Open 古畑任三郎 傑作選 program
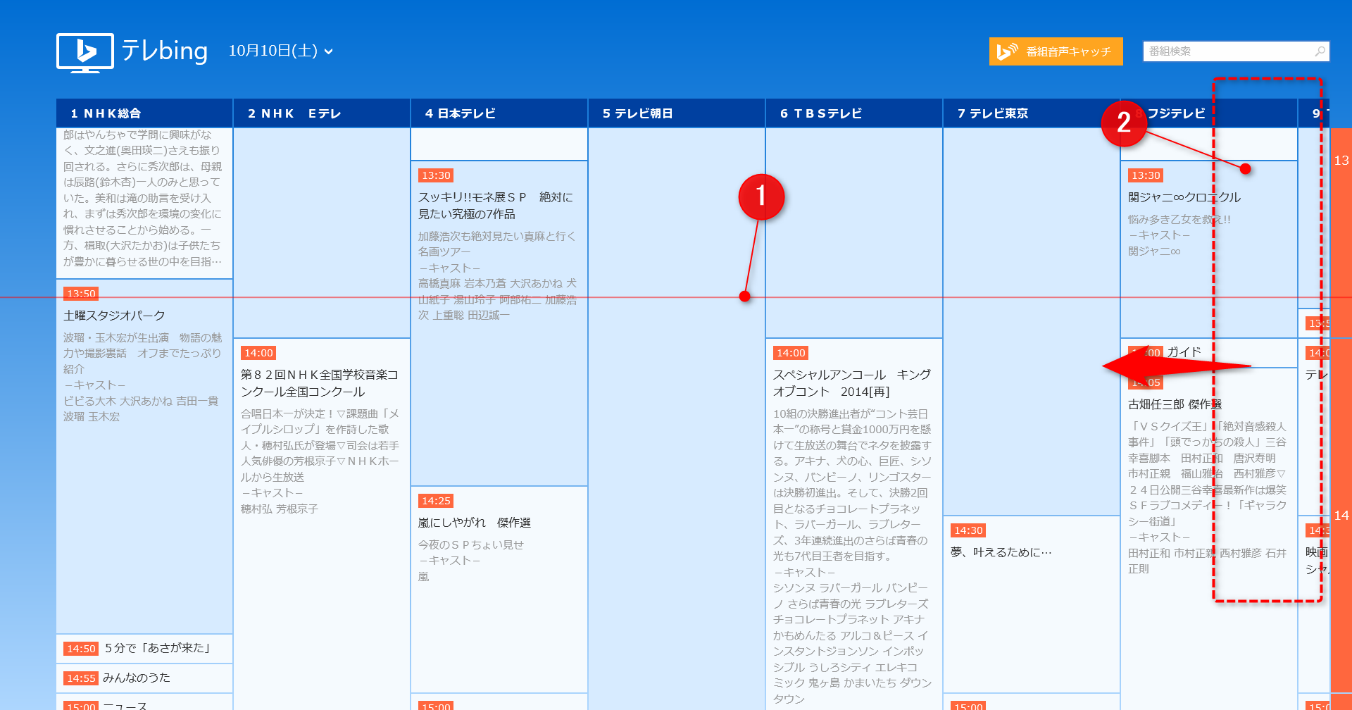This screenshot has height=710, width=1352. [x=1175, y=404]
